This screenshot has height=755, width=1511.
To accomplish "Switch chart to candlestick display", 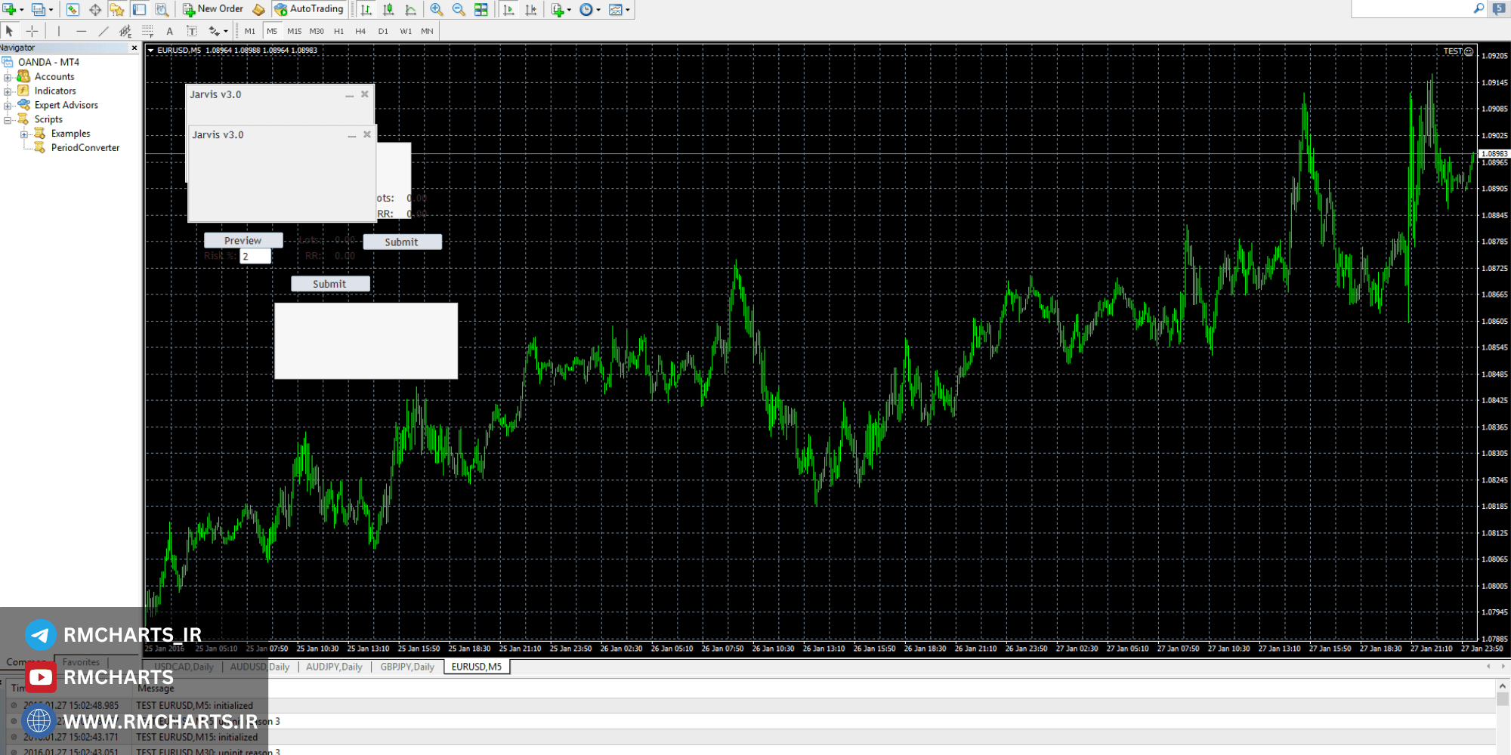I will tap(388, 9).
